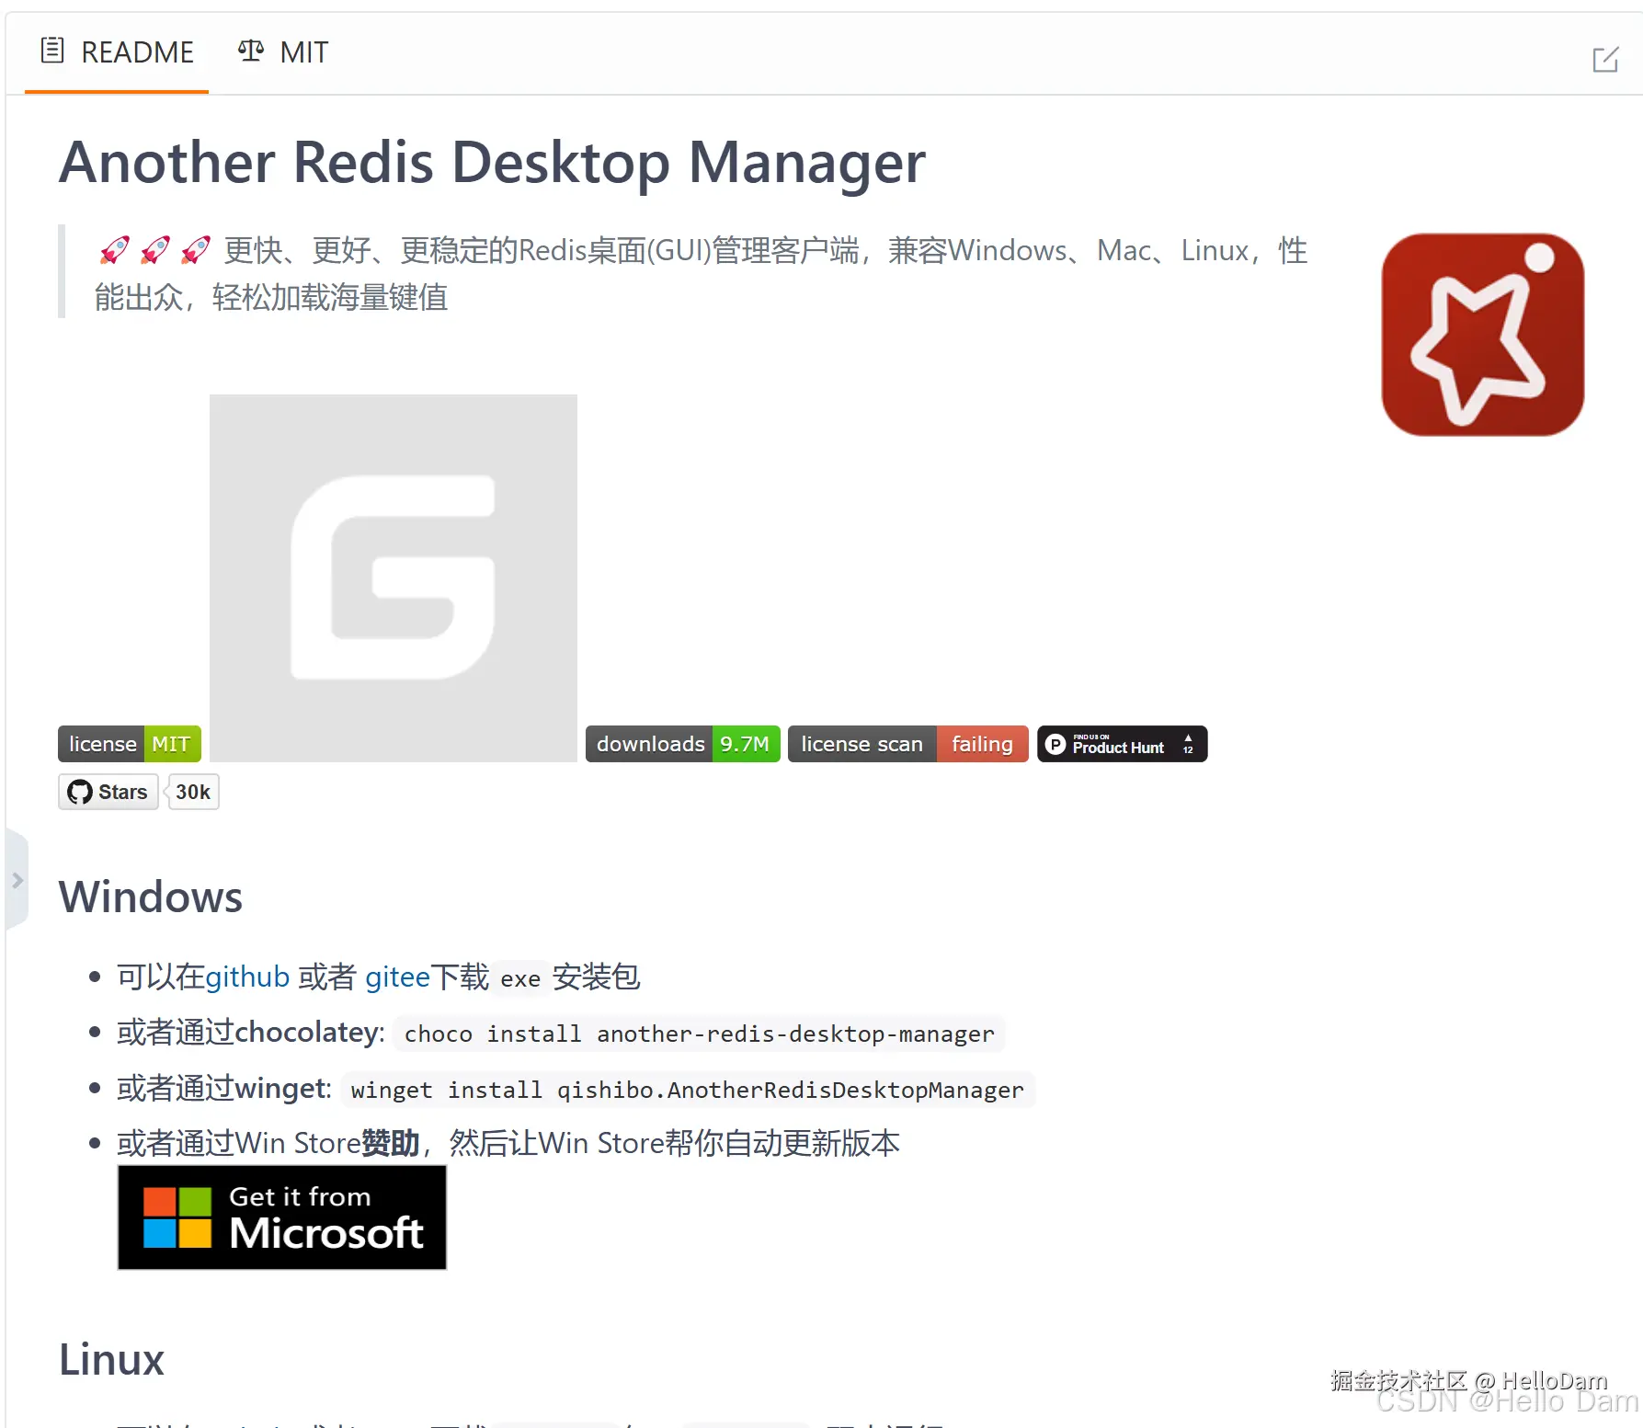The height and width of the screenshot is (1428, 1643).
Task: Click the GitHub Stars button
Action: click(x=108, y=792)
